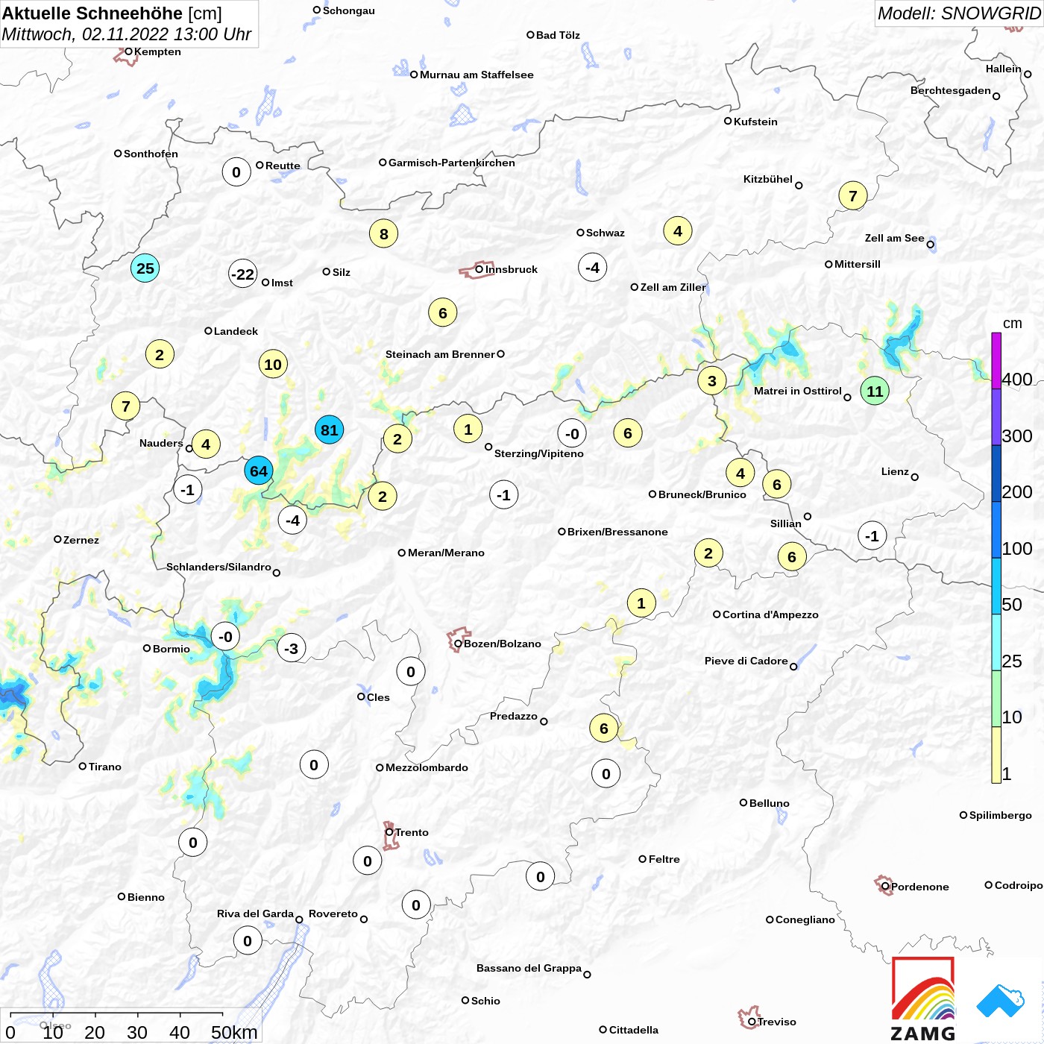
Task: Click the Belluno town label
Action: pyautogui.click(x=769, y=803)
